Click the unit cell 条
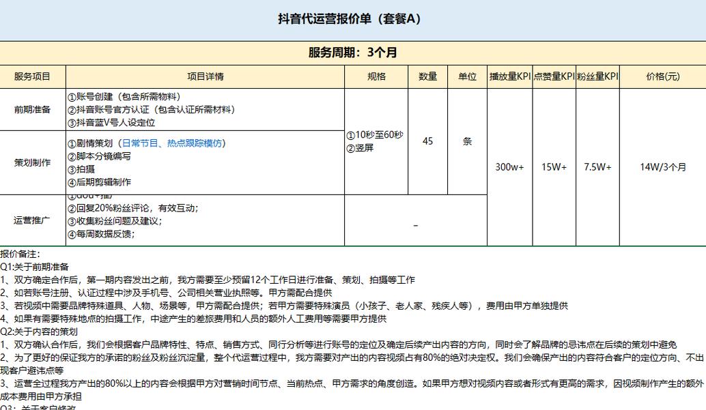Viewport: 706px width, 410px height. click(467, 141)
